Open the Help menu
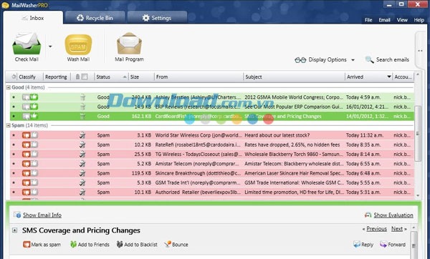 coord(419,20)
